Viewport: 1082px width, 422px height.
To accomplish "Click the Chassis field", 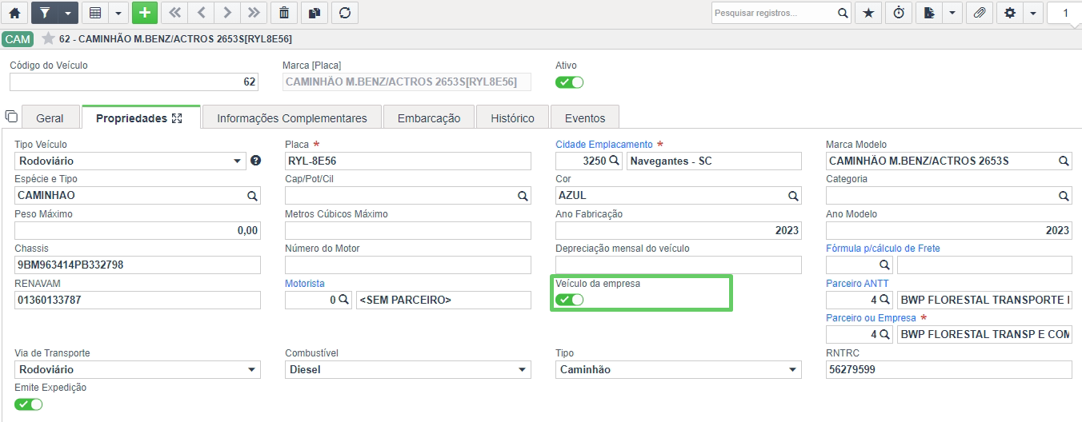I will (x=138, y=265).
